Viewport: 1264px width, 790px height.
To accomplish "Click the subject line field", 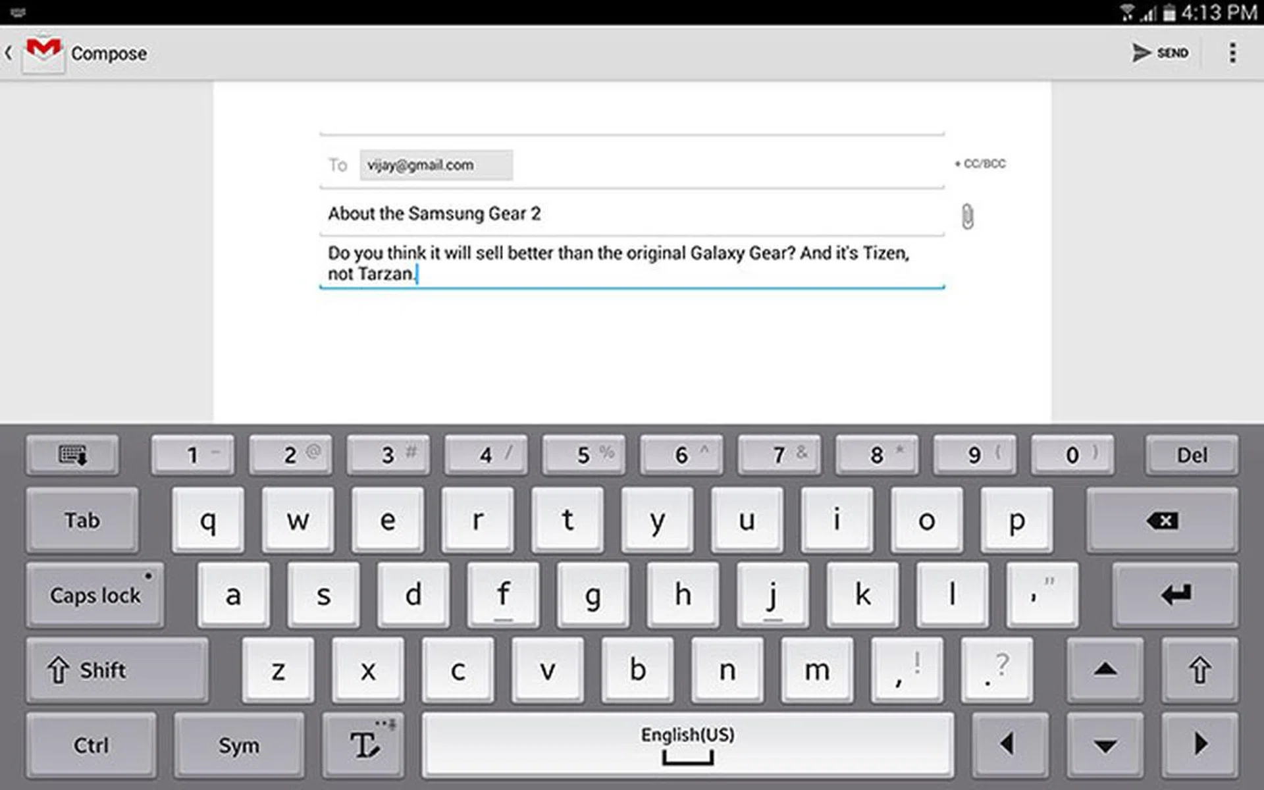I will (632, 213).
